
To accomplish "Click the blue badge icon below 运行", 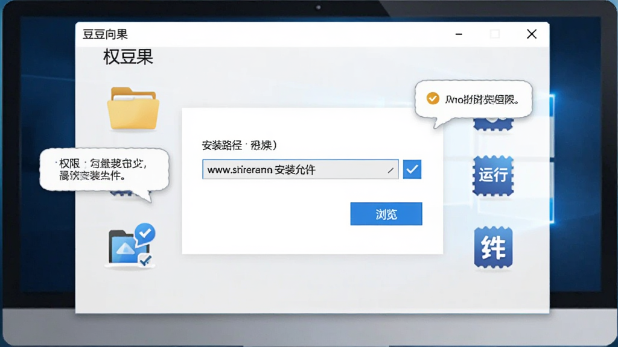I will (493, 248).
